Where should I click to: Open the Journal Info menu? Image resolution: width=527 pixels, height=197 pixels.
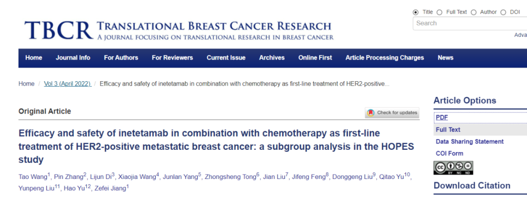(x=73, y=57)
